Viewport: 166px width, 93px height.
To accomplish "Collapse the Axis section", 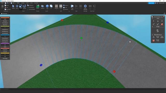I will point(153,18).
